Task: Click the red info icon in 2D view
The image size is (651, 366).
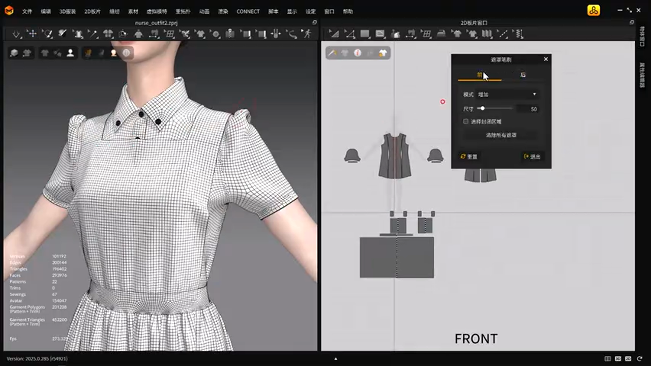Action: 358,53
